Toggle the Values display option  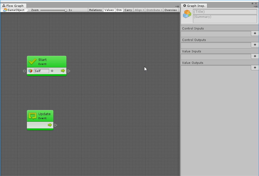click(109, 10)
